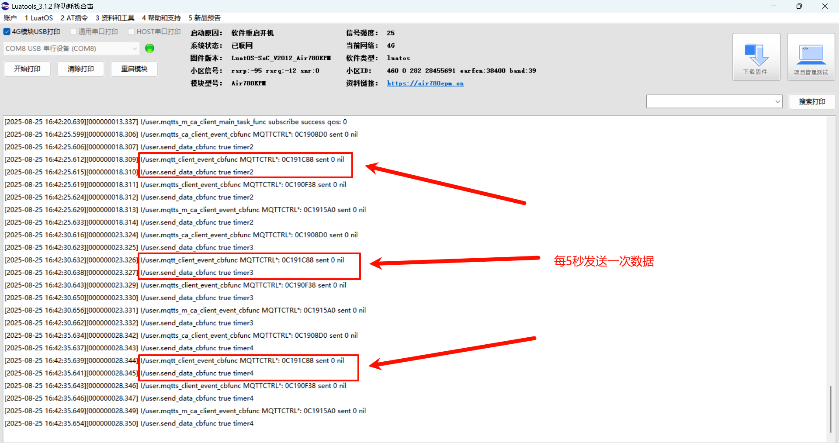Image resolution: width=839 pixels, height=443 pixels.
Task: Open the 1 LuatOS menu
Action: (x=38, y=18)
